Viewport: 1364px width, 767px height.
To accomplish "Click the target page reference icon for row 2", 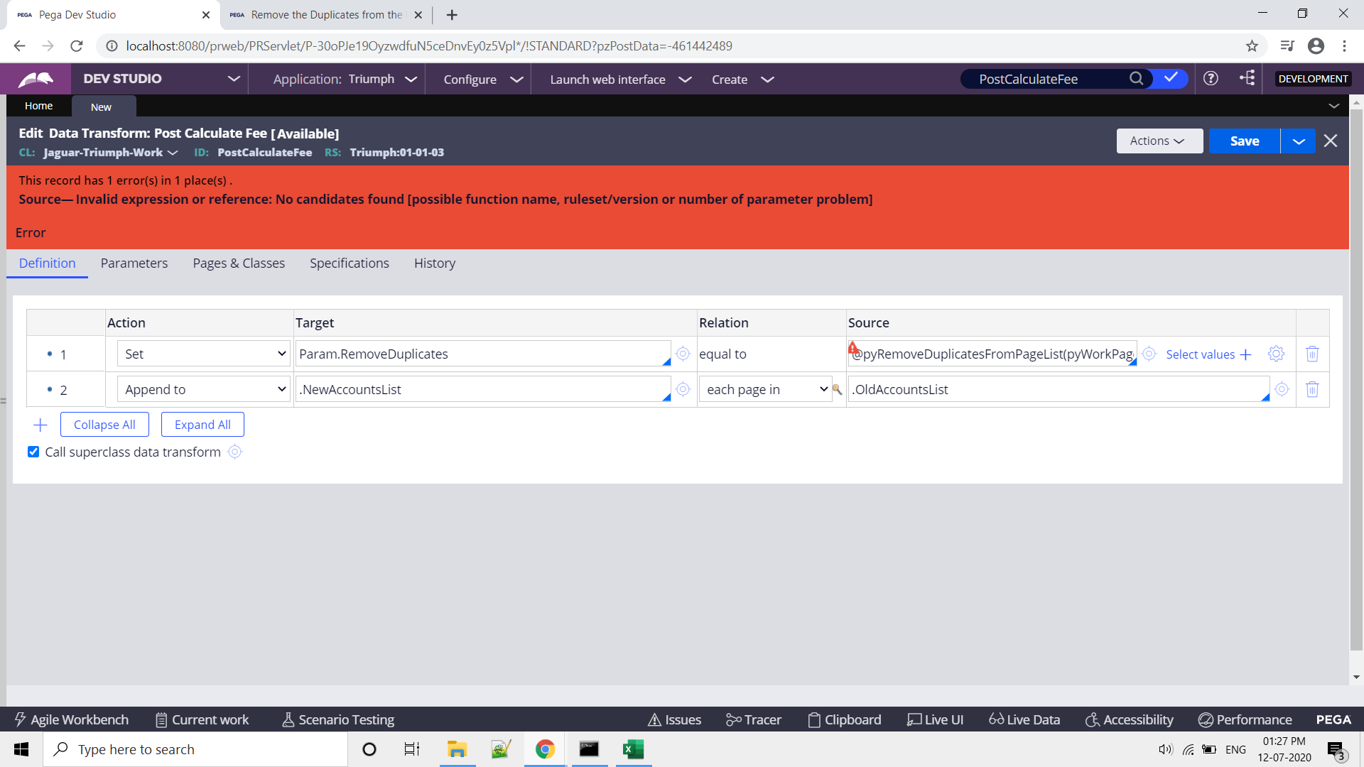I will pyautogui.click(x=683, y=388).
